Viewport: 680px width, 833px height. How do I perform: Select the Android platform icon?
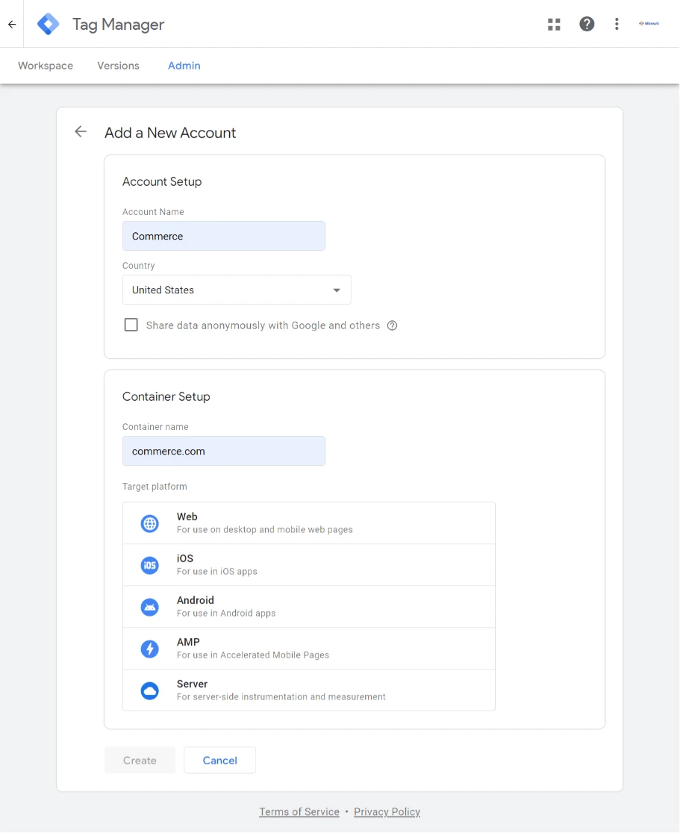coord(150,607)
